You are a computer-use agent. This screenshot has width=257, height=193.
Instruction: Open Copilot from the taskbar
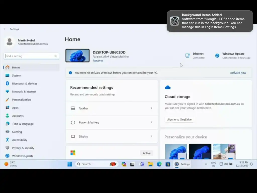click(124, 164)
